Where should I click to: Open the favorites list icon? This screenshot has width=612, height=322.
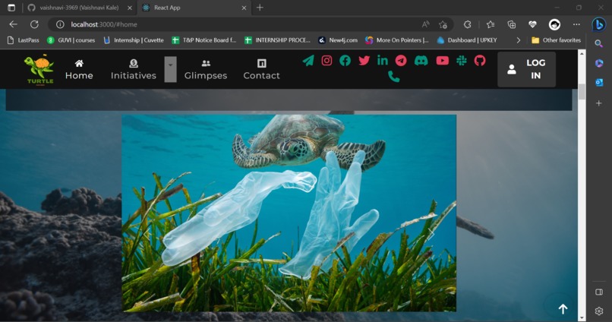tap(491, 24)
